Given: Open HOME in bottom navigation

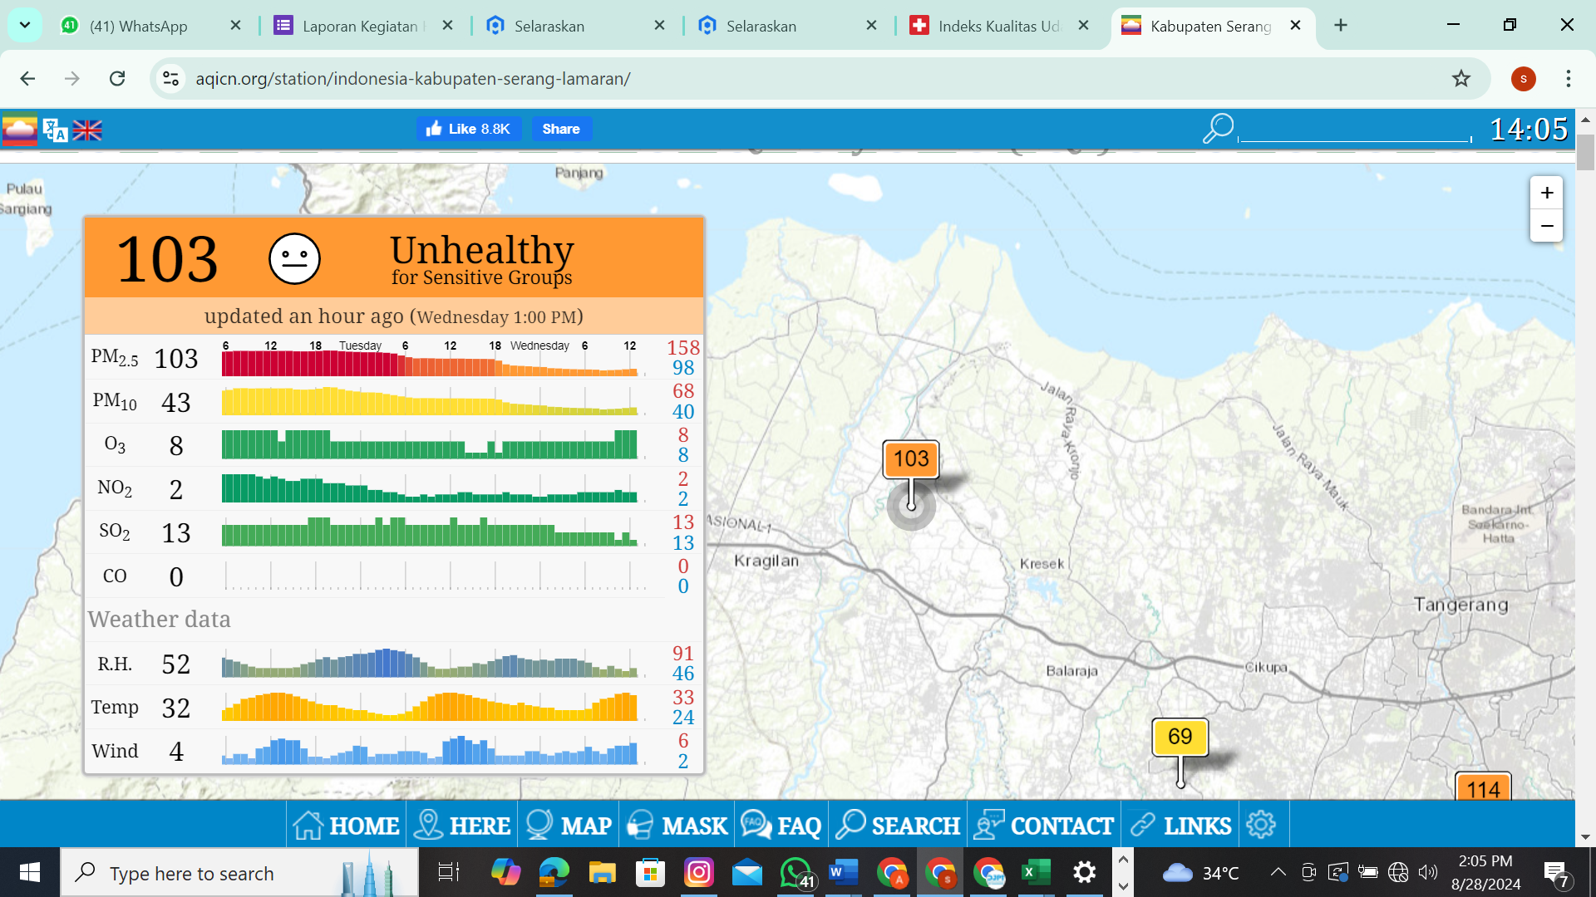Looking at the screenshot, I should tap(347, 826).
